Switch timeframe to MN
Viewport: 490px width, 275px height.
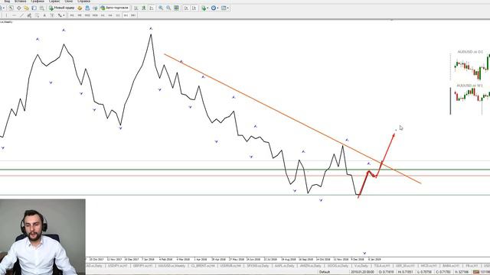coord(133,15)
